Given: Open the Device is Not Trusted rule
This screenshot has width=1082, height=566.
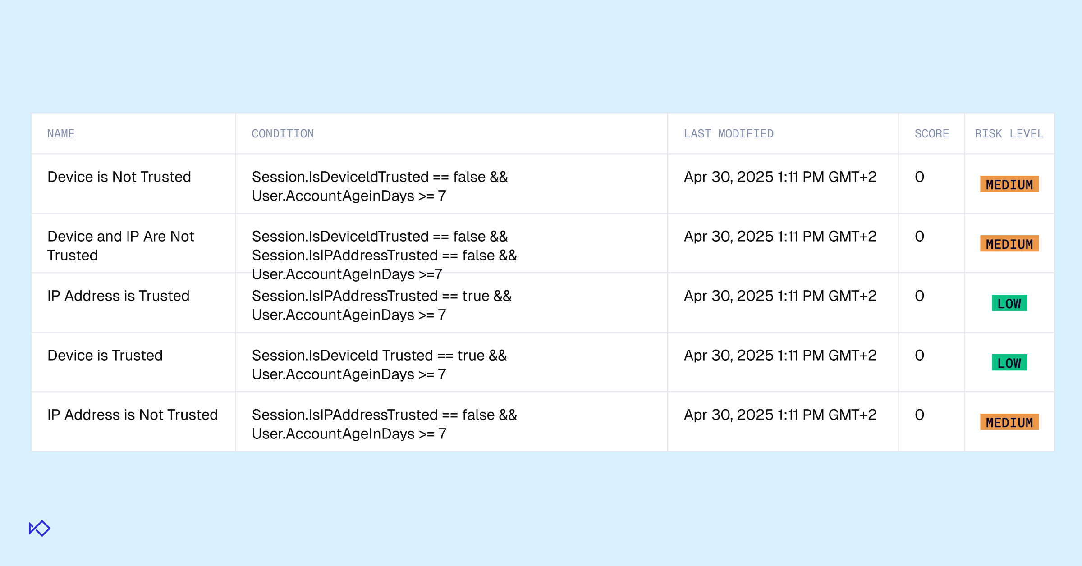Looking at the screenshot, I should [x=119, y=177].
